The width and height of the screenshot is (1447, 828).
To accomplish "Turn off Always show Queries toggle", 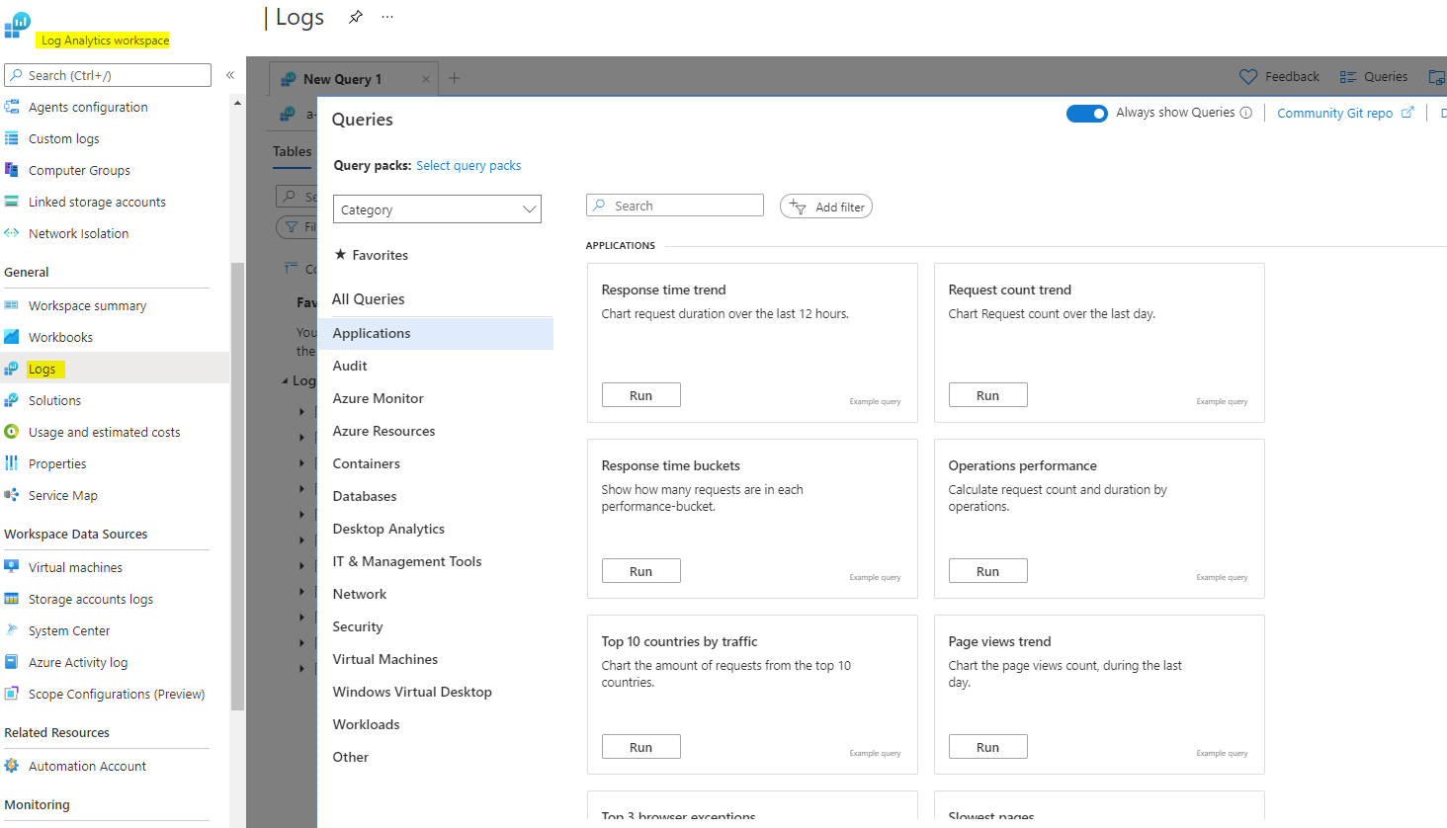I will pyautogui.click(x=1086, y=114).
